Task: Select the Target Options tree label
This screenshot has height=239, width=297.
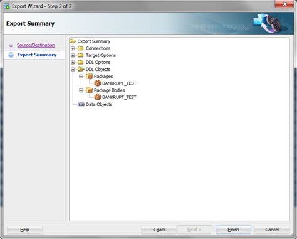Action: tap(101, 55)
